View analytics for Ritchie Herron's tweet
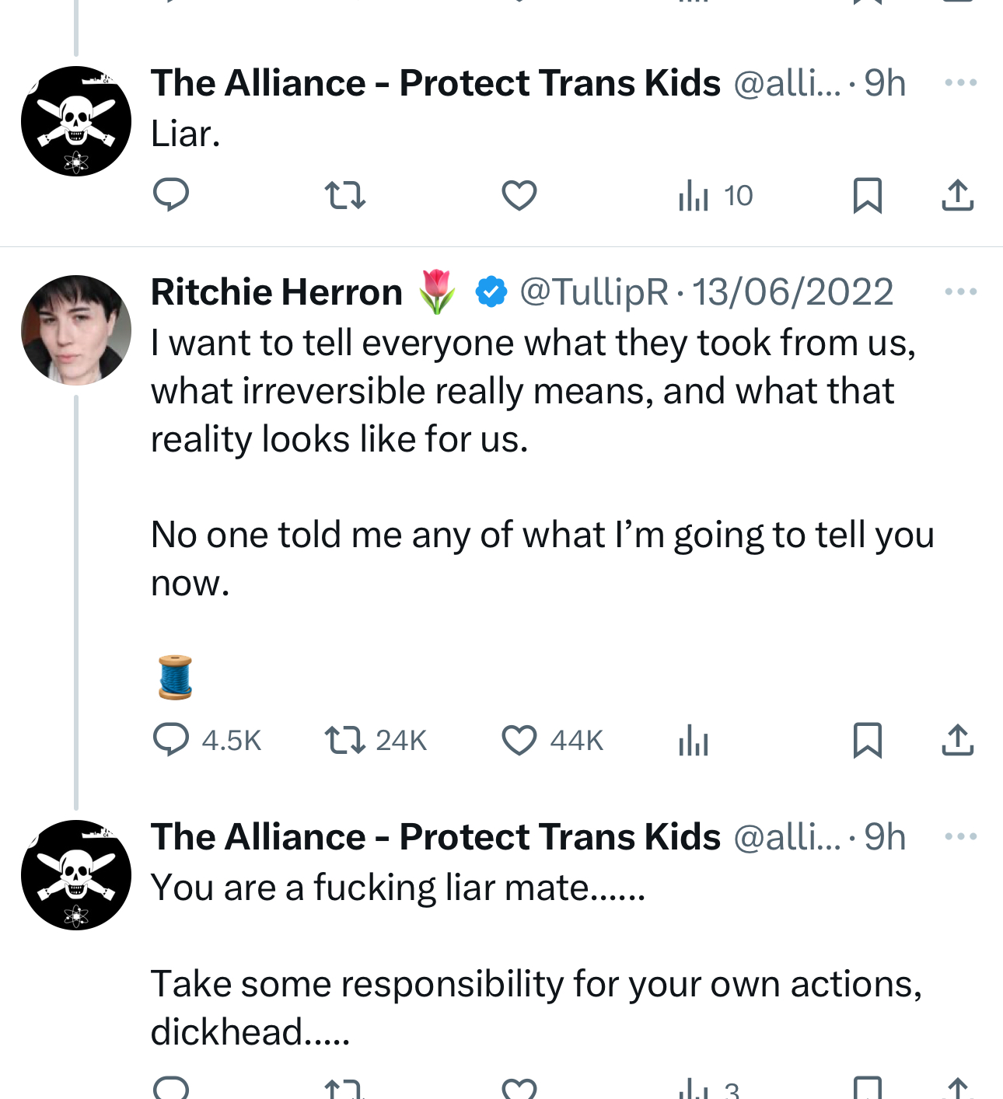Image resolution: width=1003 pixels, height=1099 pixels. click(693, 740)
